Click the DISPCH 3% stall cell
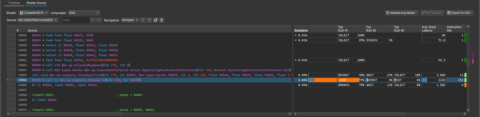Image resolution: width=480 pixels, height=117 pixels. pos(379,40)
